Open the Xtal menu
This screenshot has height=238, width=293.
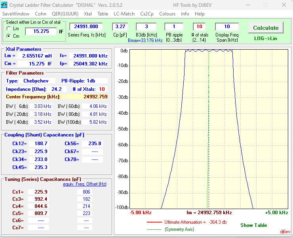click(x=88, y=13)
